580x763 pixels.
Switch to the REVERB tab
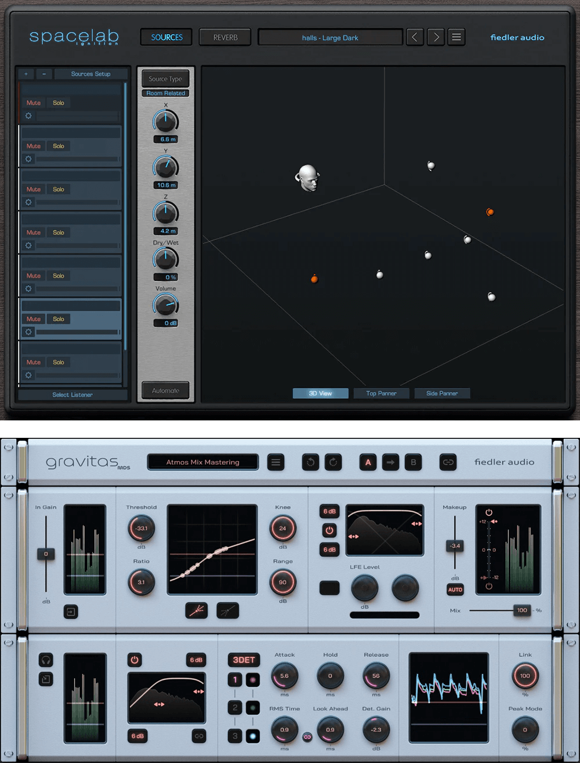(225, 37)
